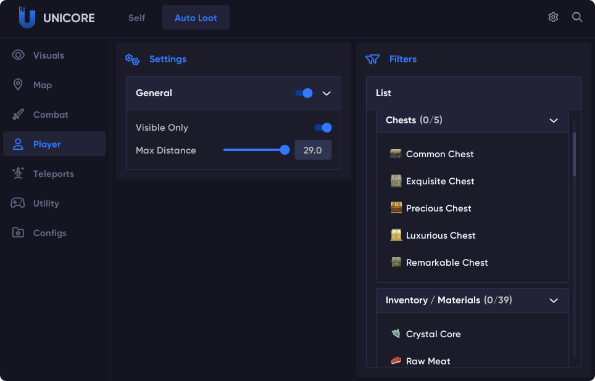Switch to the Self tab
The image size is (595, 381).
tap(137, 18)
